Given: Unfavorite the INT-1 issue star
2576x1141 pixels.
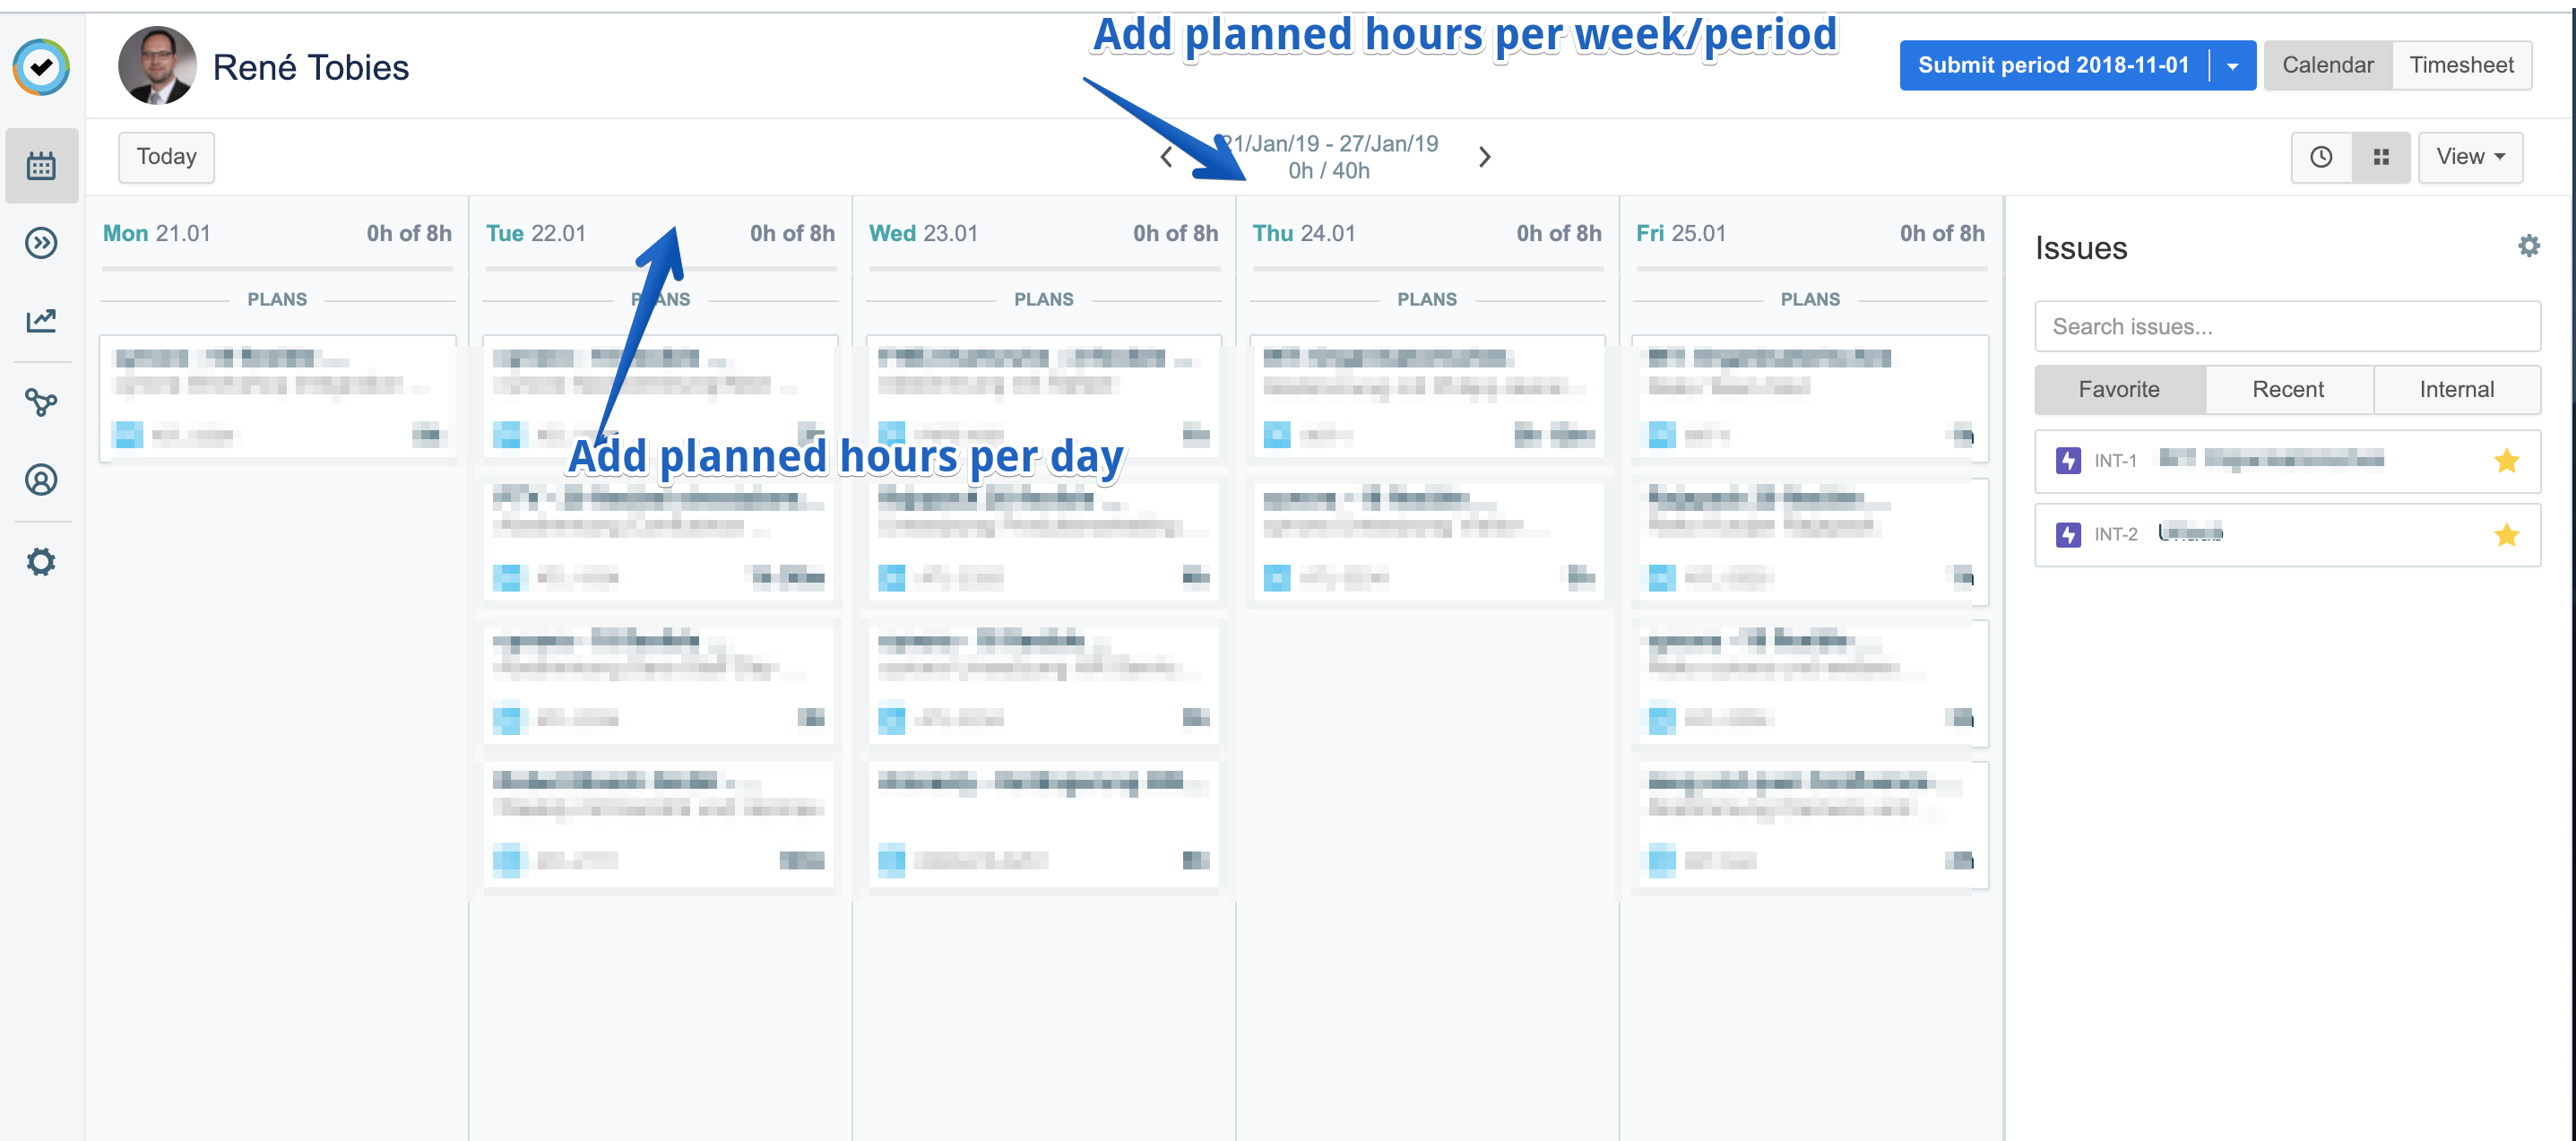Looking at the screenshot, I should click(x=2506, y=461).
